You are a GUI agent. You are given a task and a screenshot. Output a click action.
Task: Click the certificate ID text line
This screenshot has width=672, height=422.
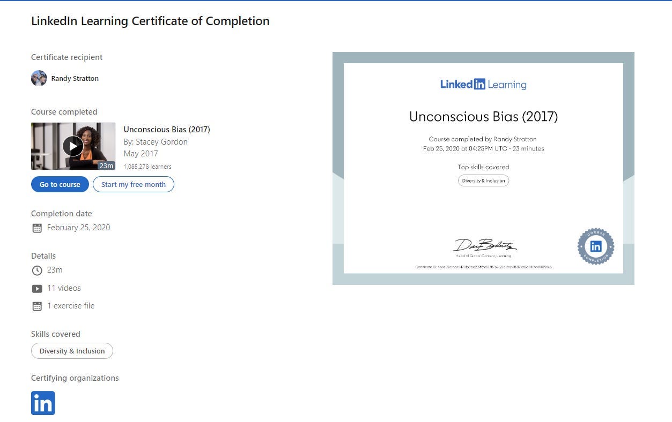(x=483, y=267)
